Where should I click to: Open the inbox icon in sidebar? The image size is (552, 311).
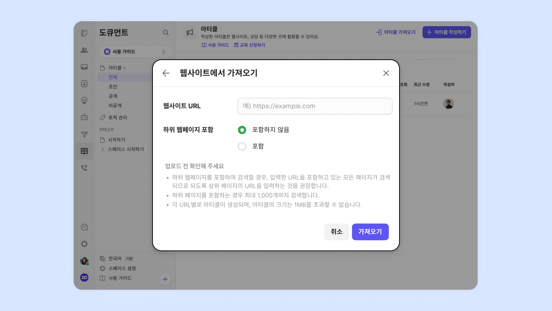coord(84,67)
